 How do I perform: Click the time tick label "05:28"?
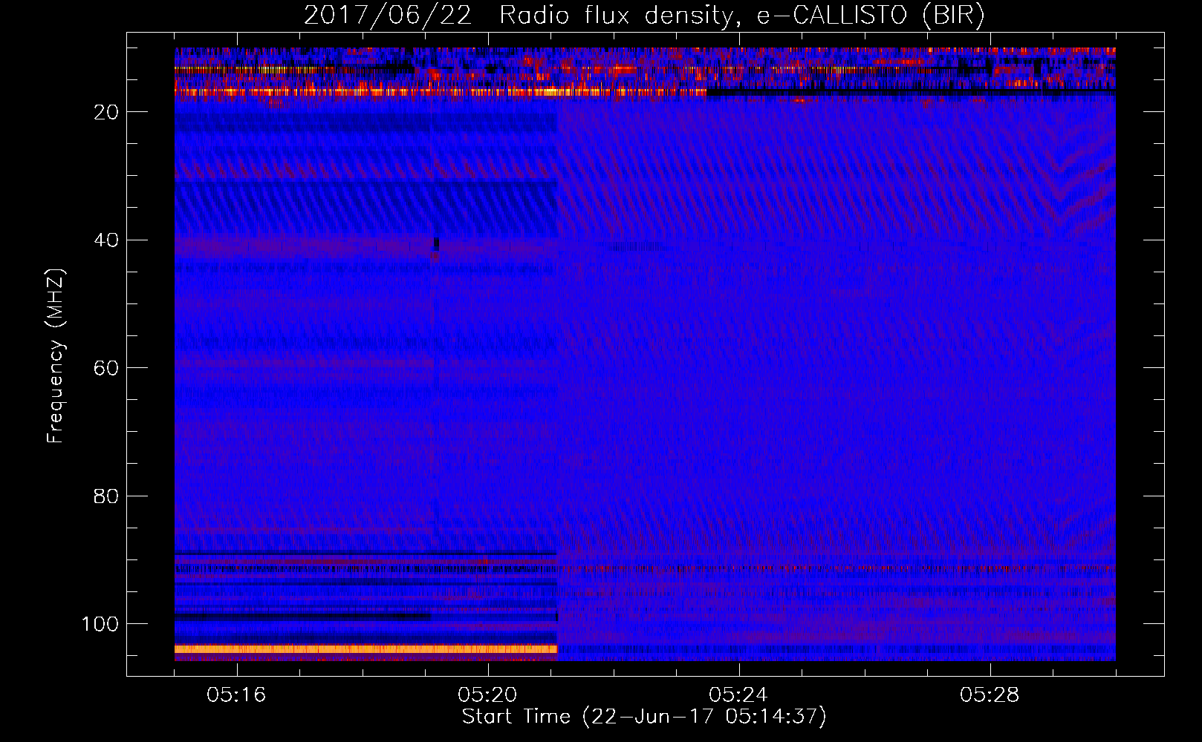point(990,695)
